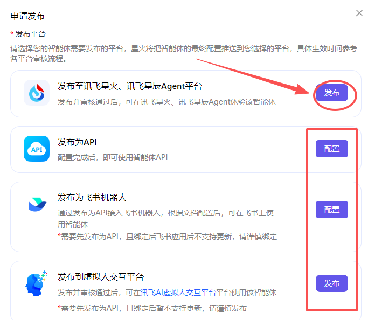Select the 发布到虚拟人交互平台 title text
Image resolution: width=368 pixels, height=320 pixels.
pos(101,277)
